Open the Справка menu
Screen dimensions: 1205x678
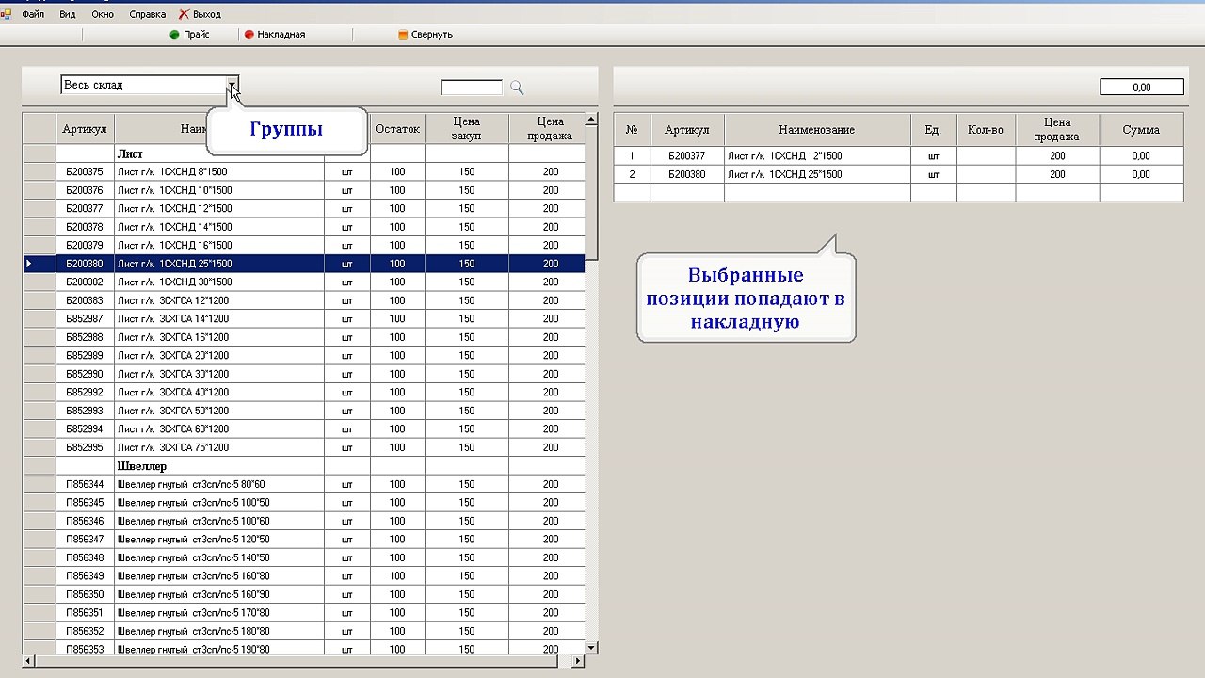click(x=147, y=15)
